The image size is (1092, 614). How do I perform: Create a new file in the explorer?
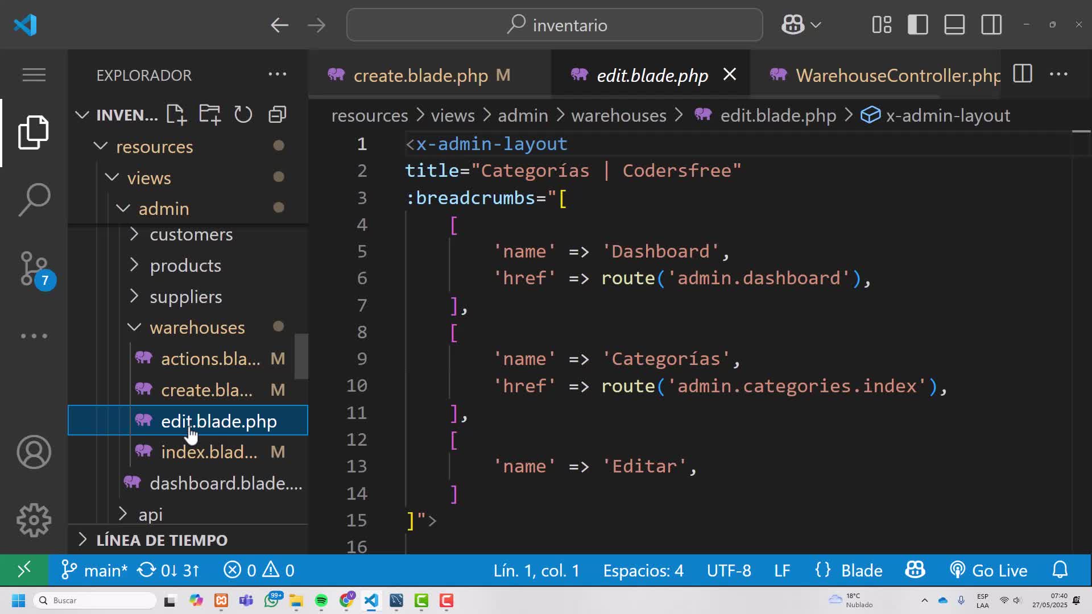point(176,115)
